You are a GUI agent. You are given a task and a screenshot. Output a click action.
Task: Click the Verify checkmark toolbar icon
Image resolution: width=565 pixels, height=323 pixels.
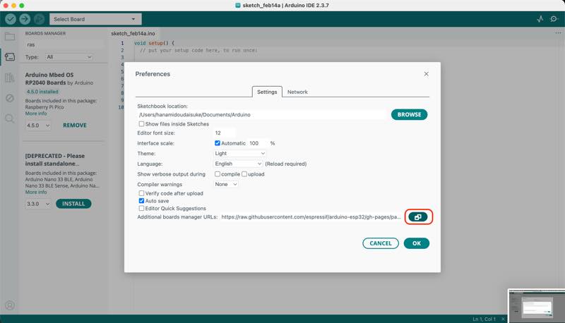(x=11, y=19)
